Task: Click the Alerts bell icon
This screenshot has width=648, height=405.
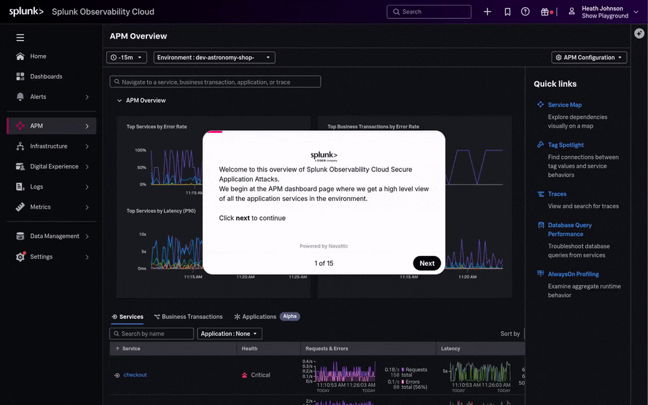Action: click(20, 97)
